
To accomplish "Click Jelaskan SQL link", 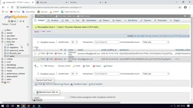I will pos(157,36).
